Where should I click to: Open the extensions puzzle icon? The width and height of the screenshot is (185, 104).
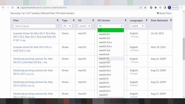coord(156,8)
